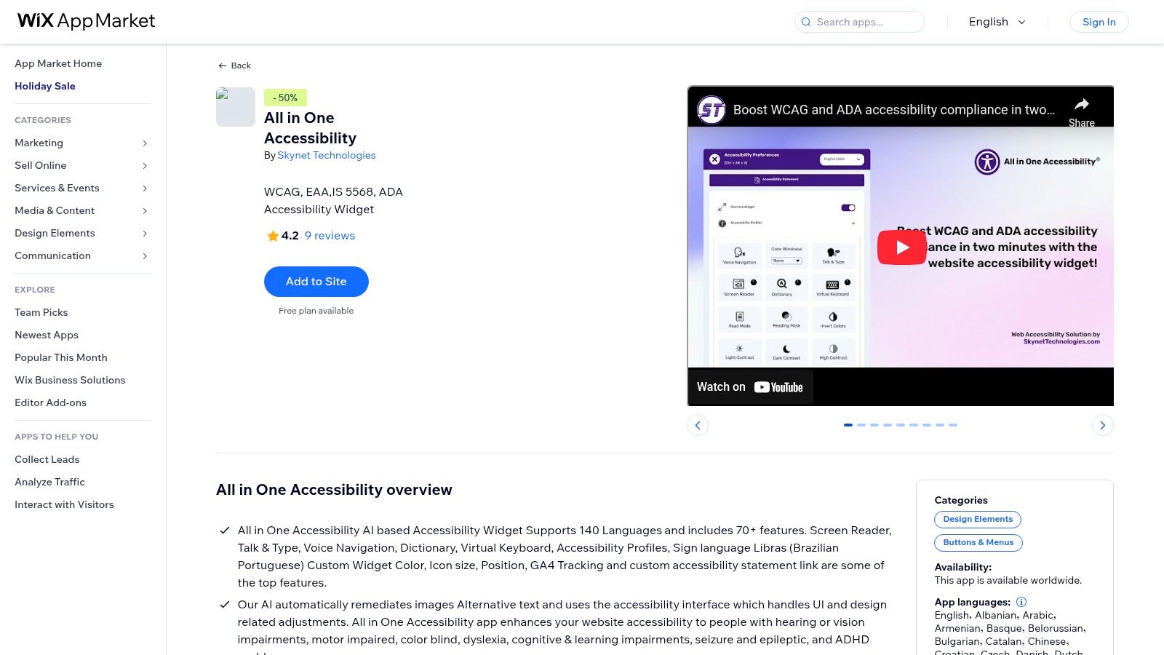Select the third carousel pagination dot
This screenshot has width=1164, height=655.
(874, 424)
